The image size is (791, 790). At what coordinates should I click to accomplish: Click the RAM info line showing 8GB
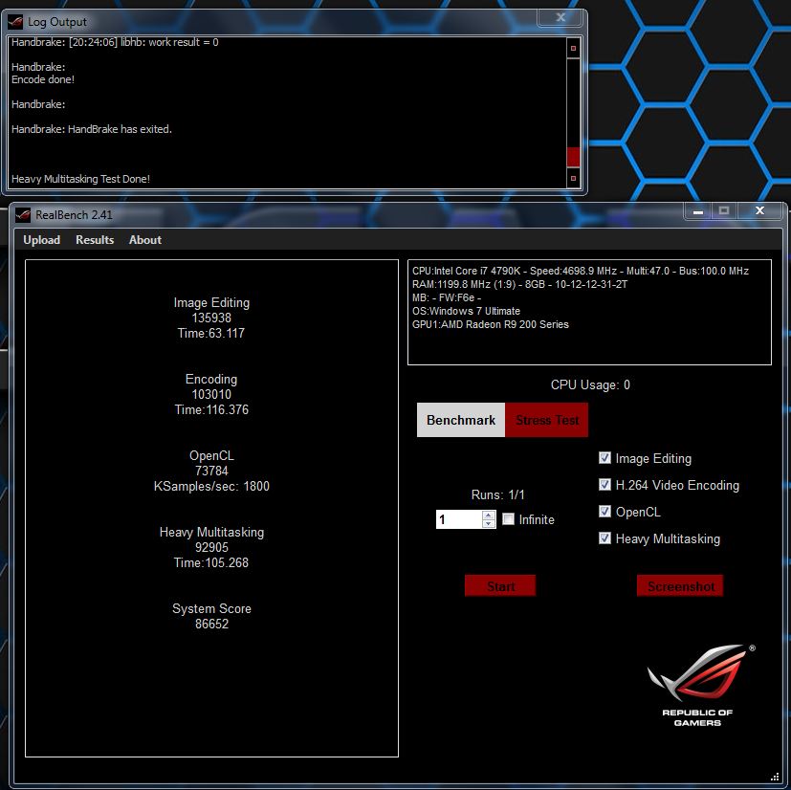519,284
